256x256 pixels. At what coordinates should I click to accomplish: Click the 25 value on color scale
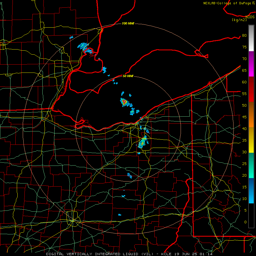coord(244,164)
